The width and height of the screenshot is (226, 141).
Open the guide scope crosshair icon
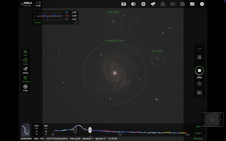(143, 4)
